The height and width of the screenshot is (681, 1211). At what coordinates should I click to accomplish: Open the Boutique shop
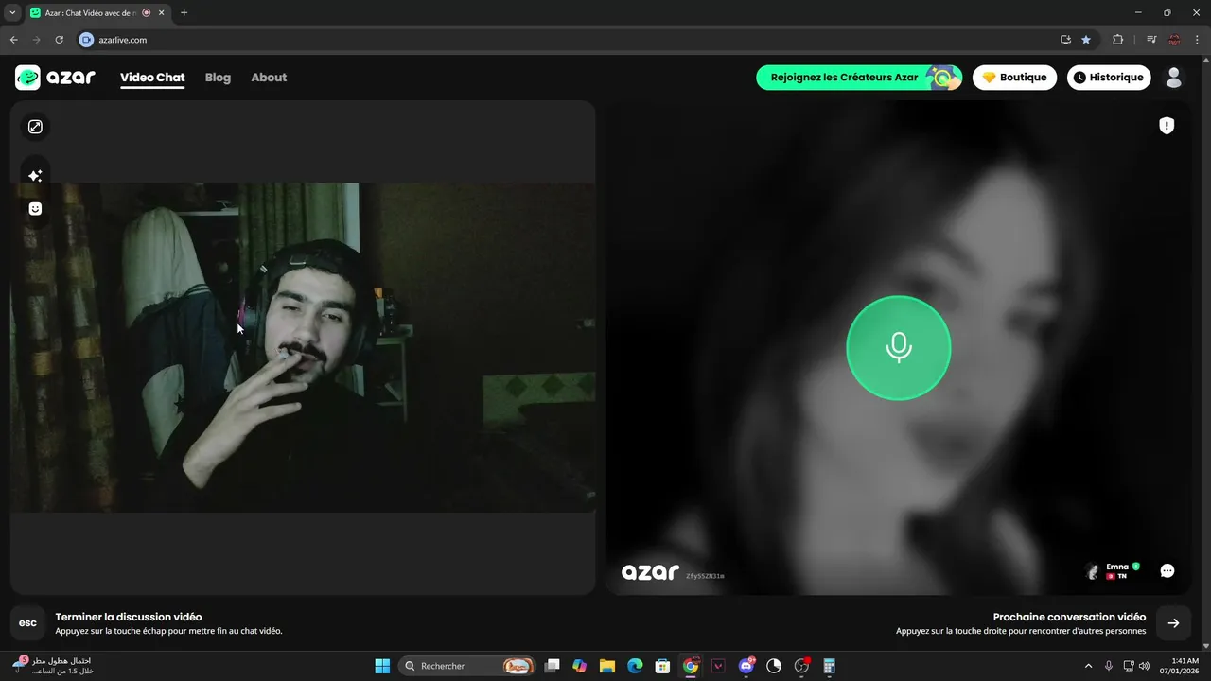point(1014,78)
